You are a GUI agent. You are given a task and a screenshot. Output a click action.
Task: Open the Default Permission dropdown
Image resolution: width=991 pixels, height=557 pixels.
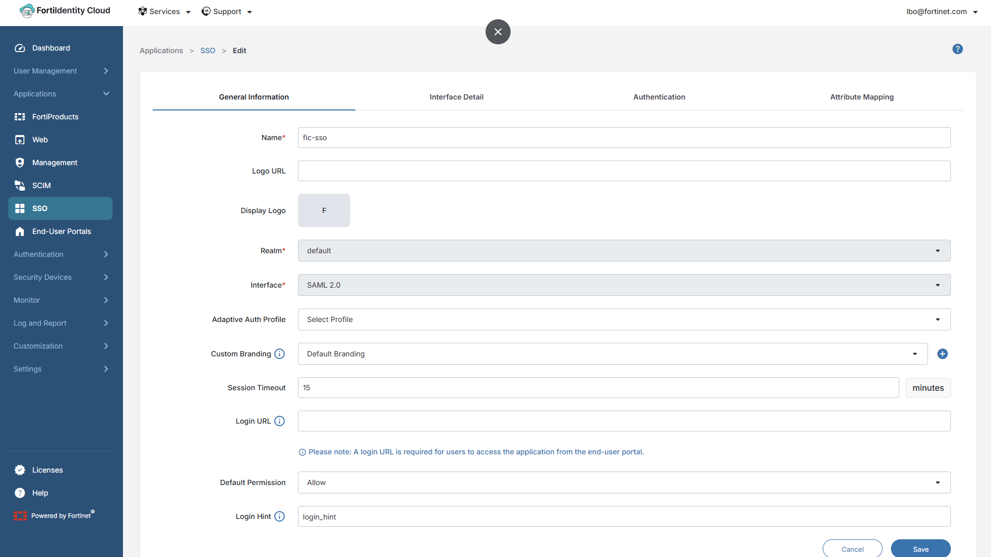coord(624,482)
